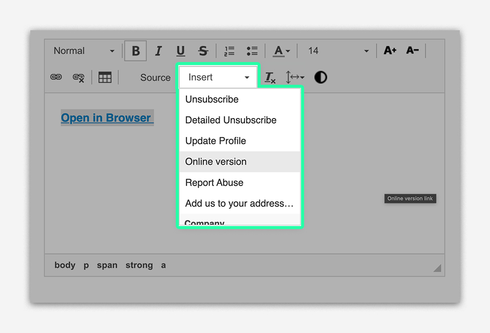This screenshot has height=333, width=490.
Task: Decrease font size with A- icon
Action: point(412,50)
